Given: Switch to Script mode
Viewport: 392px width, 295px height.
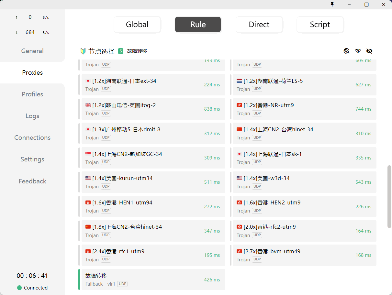Looking at the screenshot, I should [x=320, y=25].
